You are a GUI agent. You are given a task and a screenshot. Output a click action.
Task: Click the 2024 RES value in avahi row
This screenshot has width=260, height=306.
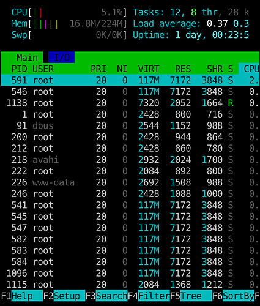(180, 160)
